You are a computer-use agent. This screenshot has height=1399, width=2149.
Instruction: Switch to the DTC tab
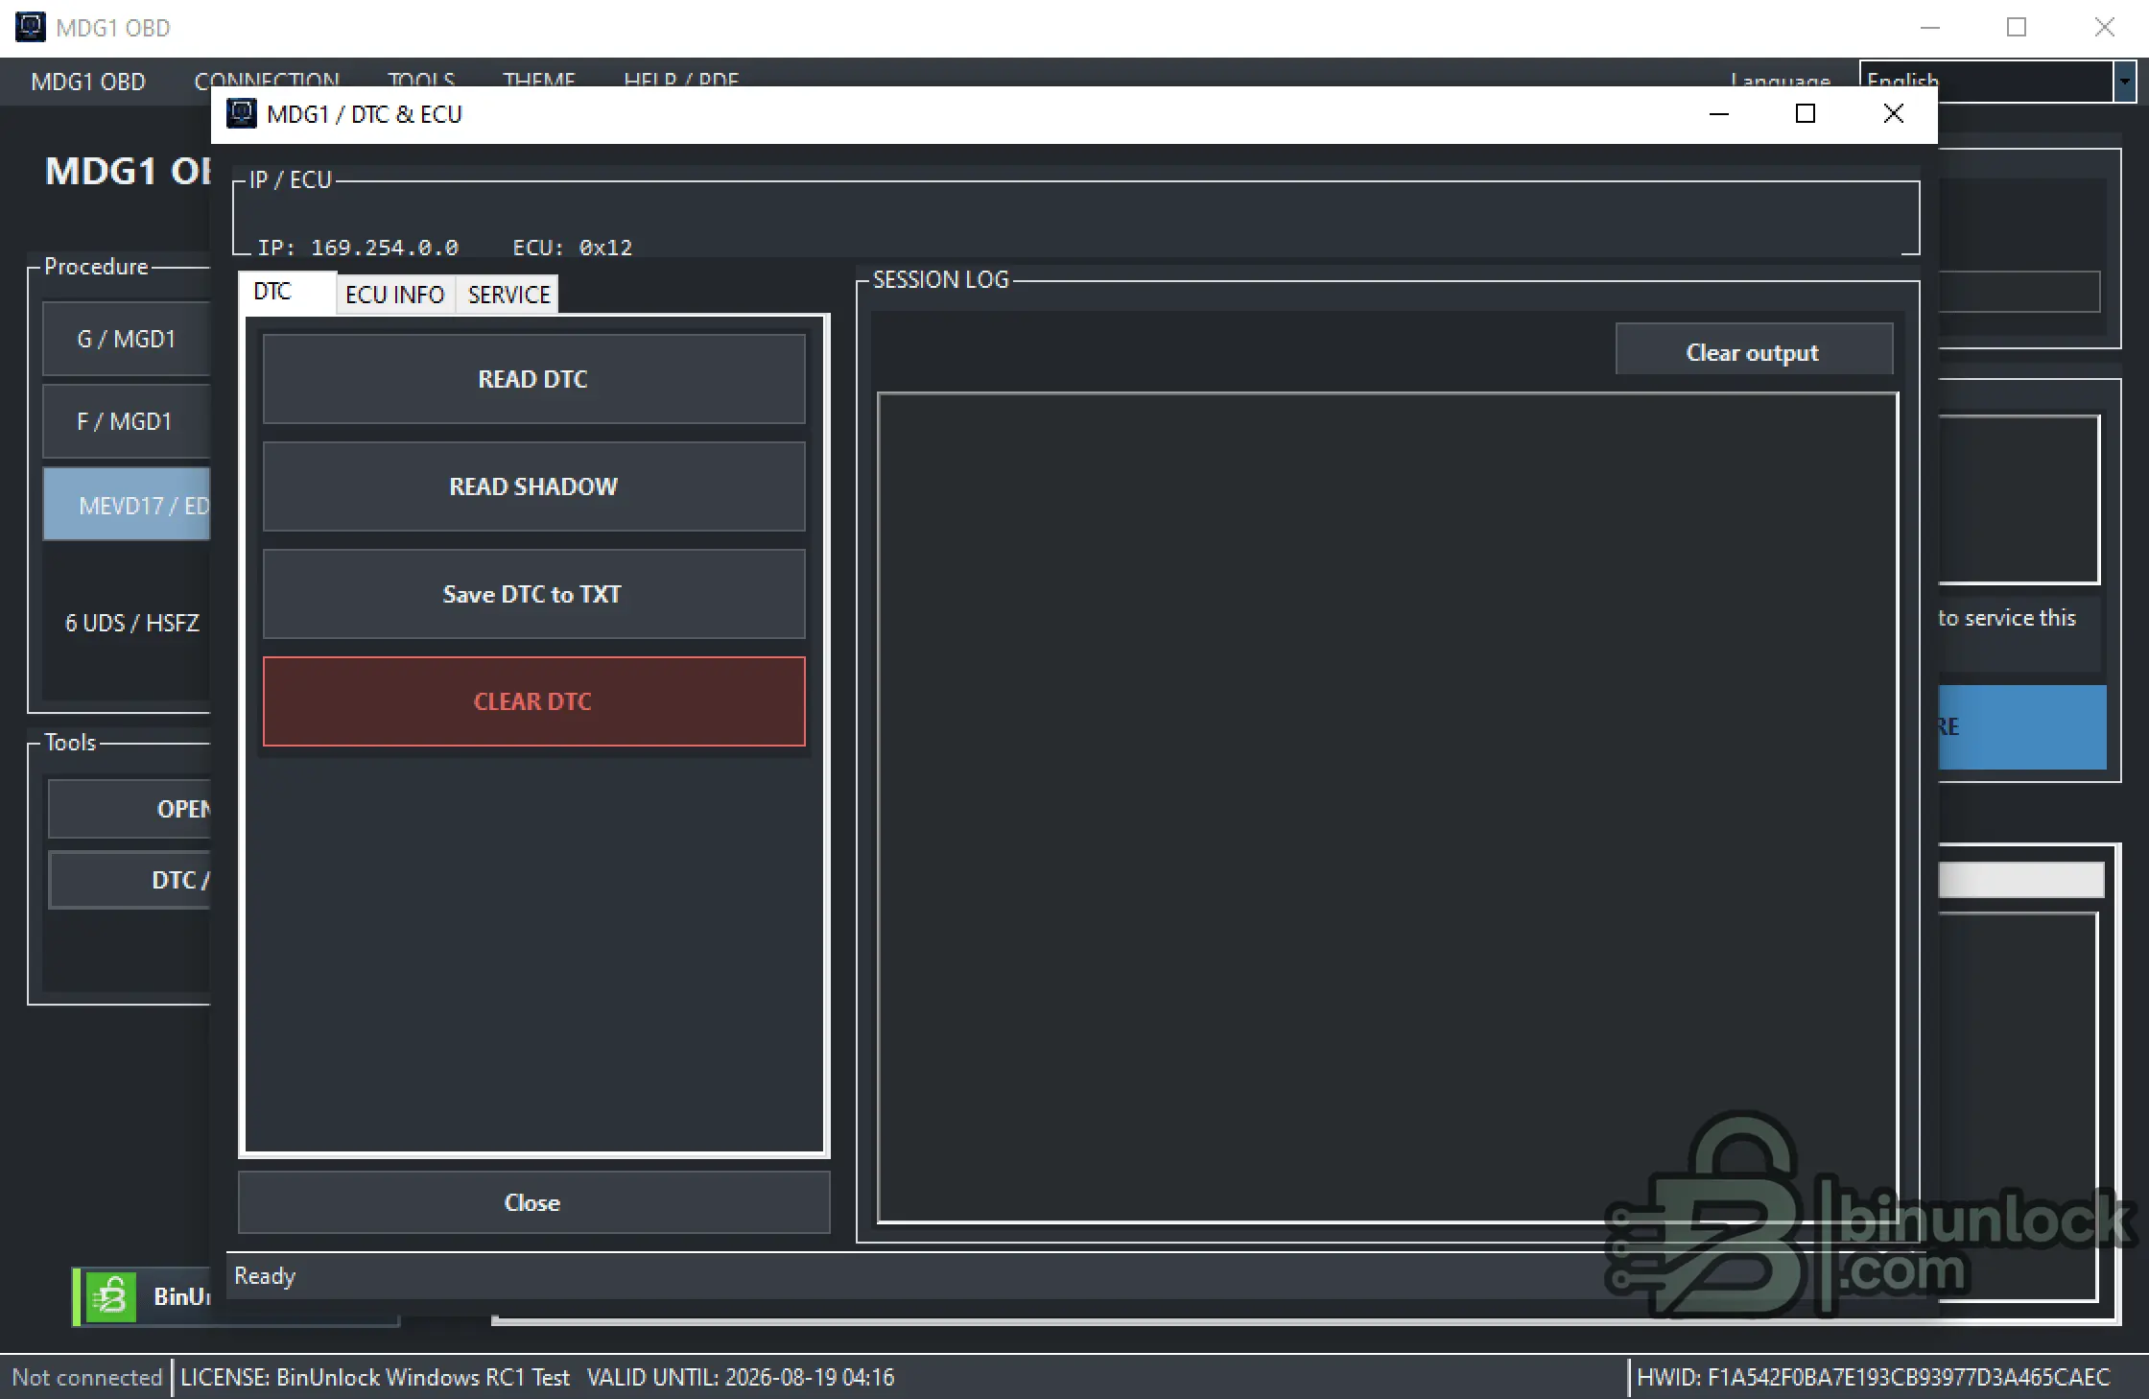pyautogui.click(x=287, y=292)
